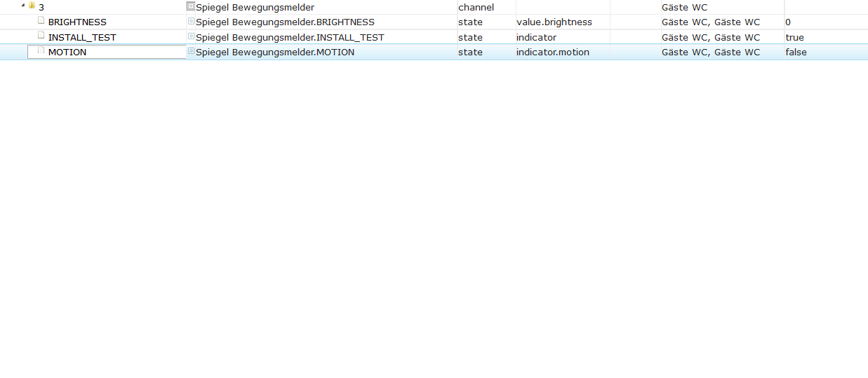The image size is (868, 378).
Task: Click the name Spiegel Bewegungsmelder.MOTION
Action: click(275, 52)
